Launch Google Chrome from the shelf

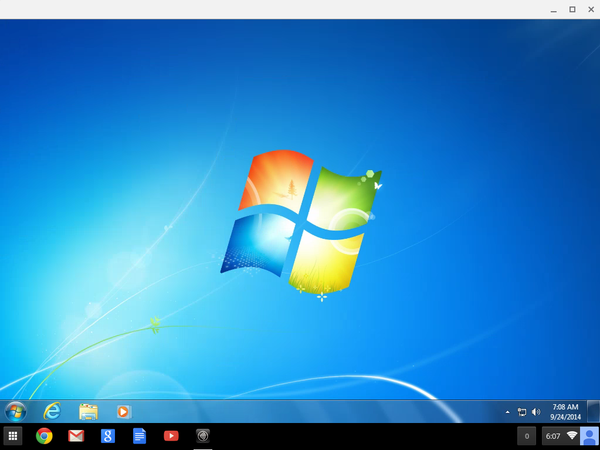point(44,436)
